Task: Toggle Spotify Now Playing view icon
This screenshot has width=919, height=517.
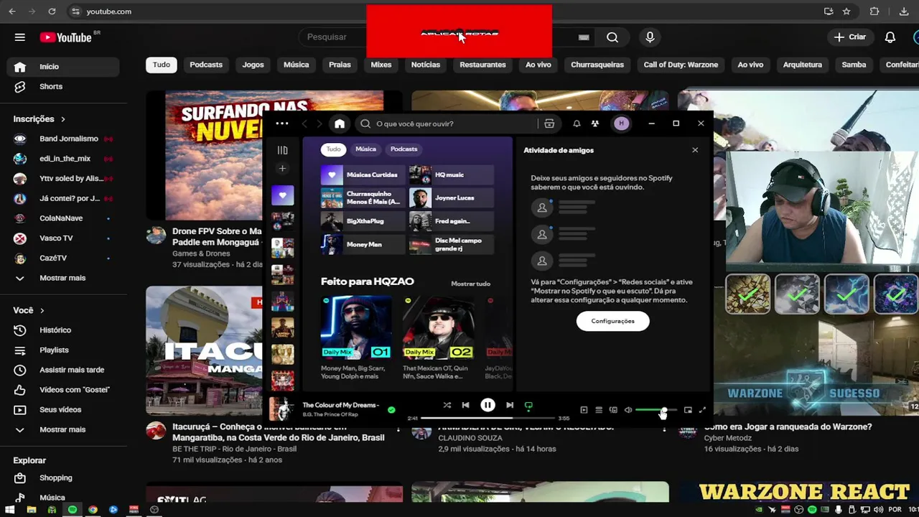Action: tap(584, 410)
